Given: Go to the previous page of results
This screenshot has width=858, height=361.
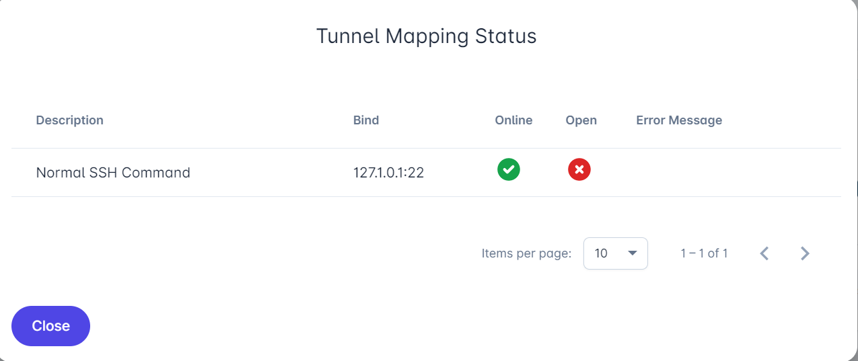Looking at the screenshot, I should (764, 253).
